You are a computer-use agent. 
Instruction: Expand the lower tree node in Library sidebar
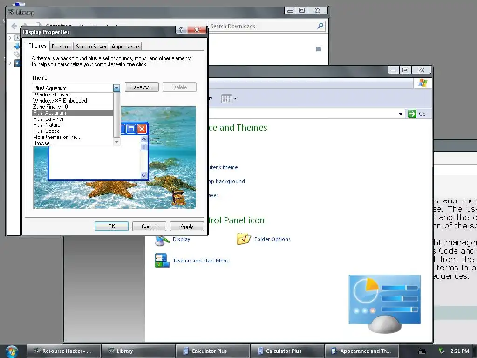click(10, 63)
